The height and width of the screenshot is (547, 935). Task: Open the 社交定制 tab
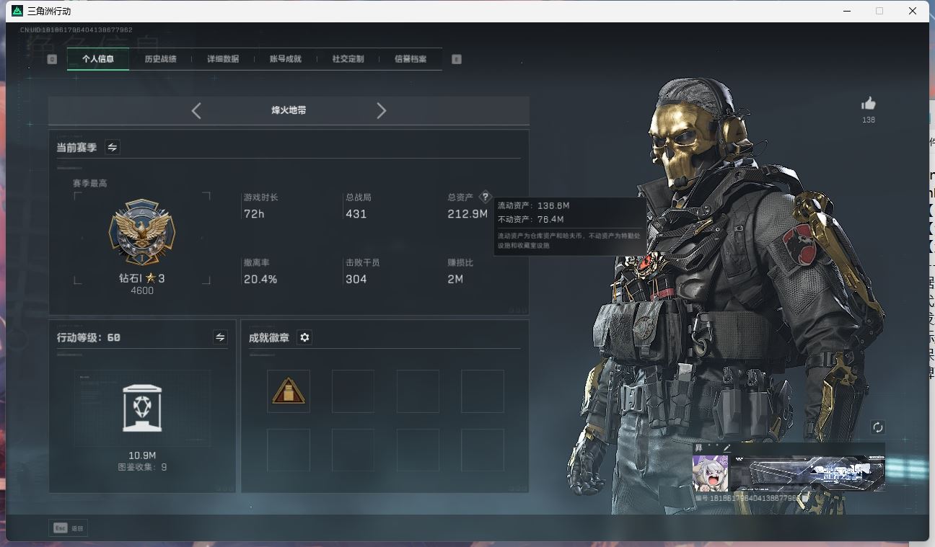click(348, 59)
